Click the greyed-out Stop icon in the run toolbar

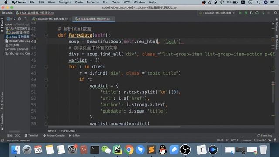pyautogui.click(x=269, y=13)
